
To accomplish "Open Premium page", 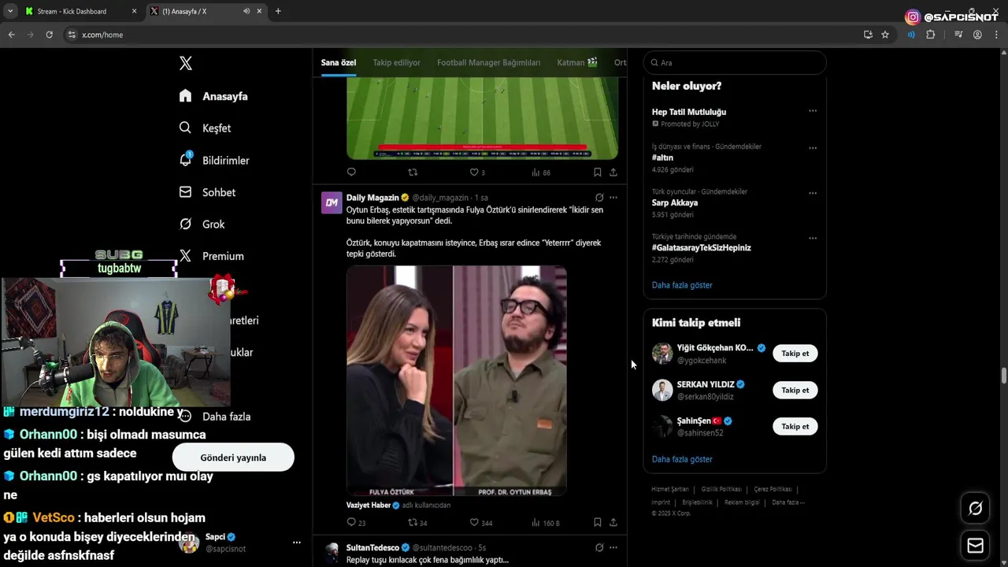I will (x=212, y=256).
